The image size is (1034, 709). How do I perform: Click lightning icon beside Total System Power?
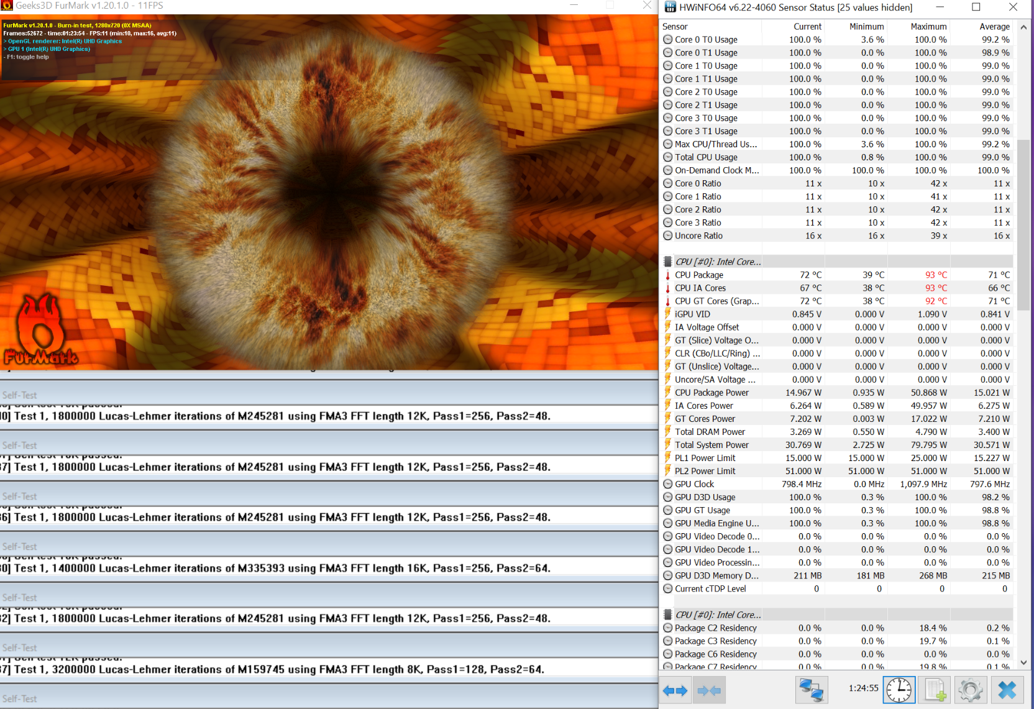(668, 444)
